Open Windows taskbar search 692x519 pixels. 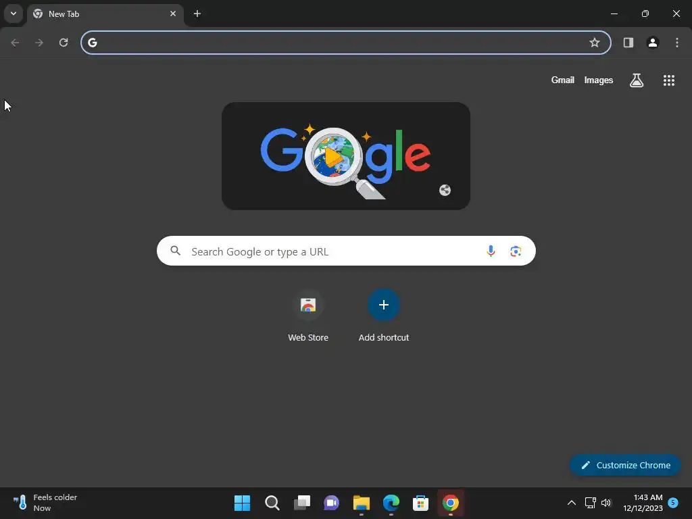coord(272,503)
